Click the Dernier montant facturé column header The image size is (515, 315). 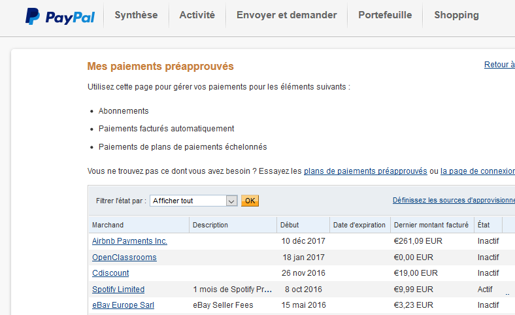tap(431, 225)
